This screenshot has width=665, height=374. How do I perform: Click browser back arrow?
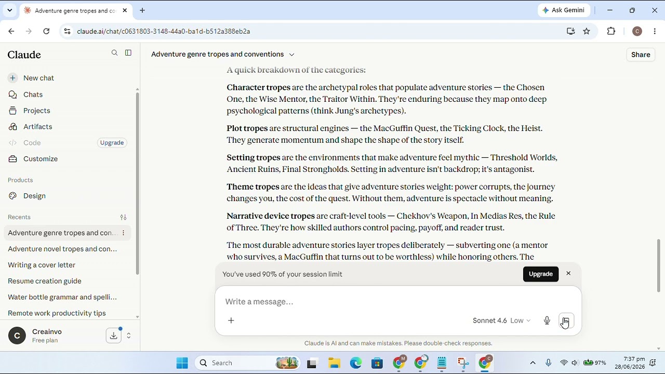coord(11,31)
